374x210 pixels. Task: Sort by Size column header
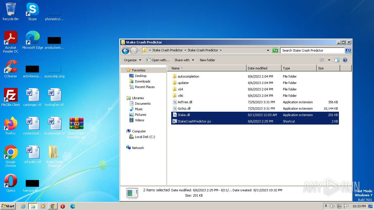[x=328, y=68]
